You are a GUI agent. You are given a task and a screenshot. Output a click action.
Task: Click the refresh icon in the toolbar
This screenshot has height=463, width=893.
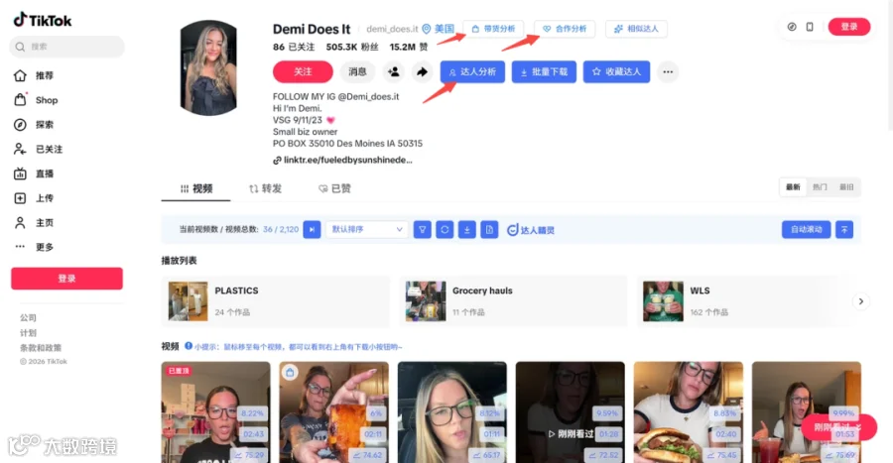click(x=445, y=229)
